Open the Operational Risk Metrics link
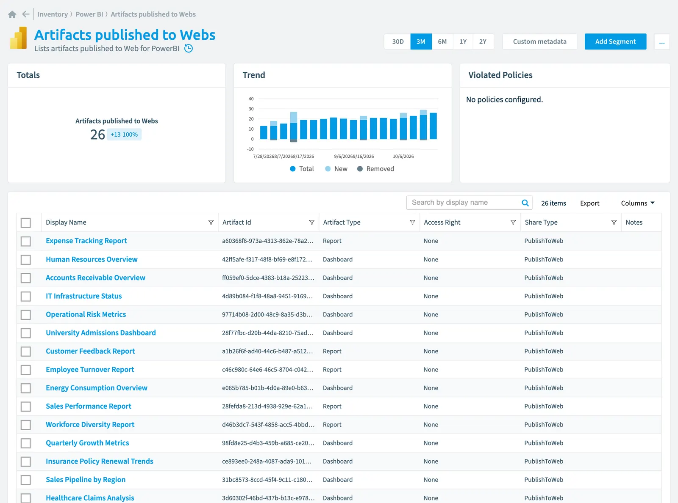Image resolution: width=678 pixels, height=503 pixels. pyautogui.click(x=86, y=314)
